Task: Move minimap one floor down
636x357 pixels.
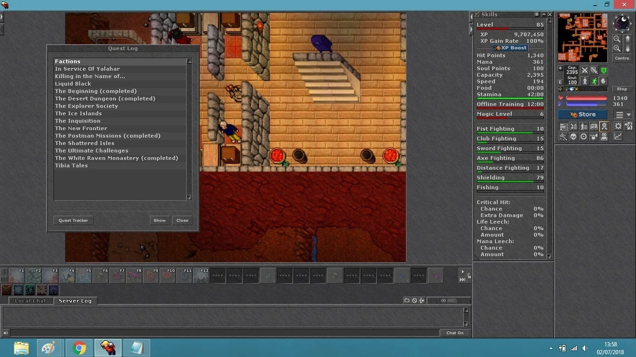Action: click(628, 48)
